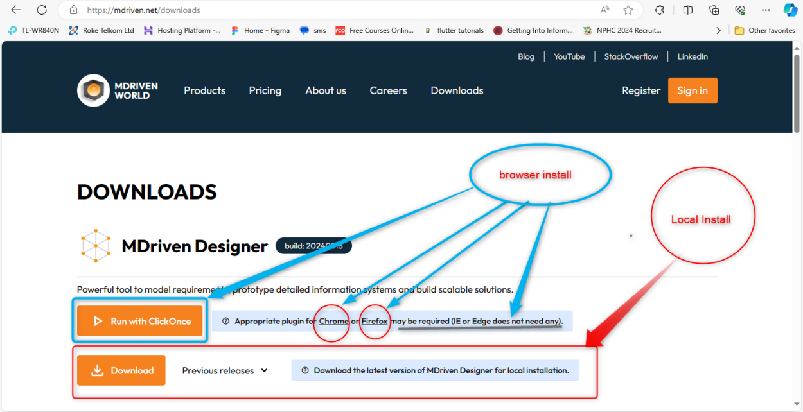
Task: Open the Hosting Platform bookmark
Action: click(182, 30)
